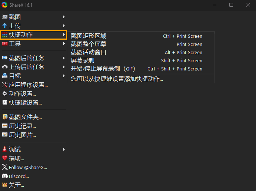This screenshot has width=256, height=191.
Task: Open the 关于... label
Action: point(17,185)
